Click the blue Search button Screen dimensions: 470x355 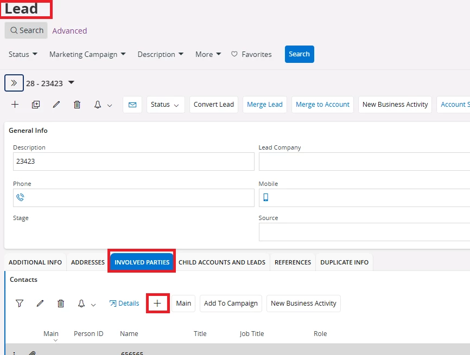click(299, 54)
